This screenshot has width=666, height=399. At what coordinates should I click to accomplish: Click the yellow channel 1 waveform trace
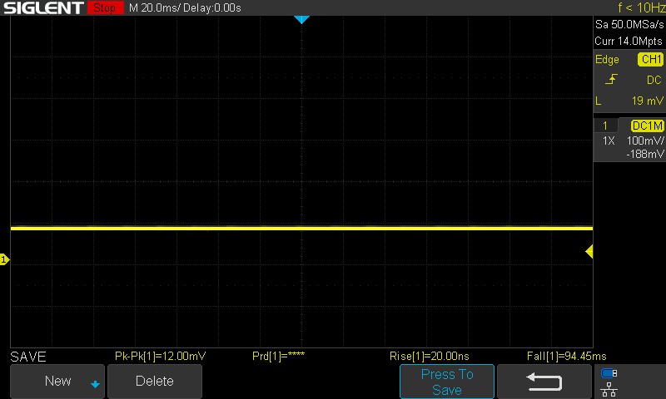click(301, 228)
